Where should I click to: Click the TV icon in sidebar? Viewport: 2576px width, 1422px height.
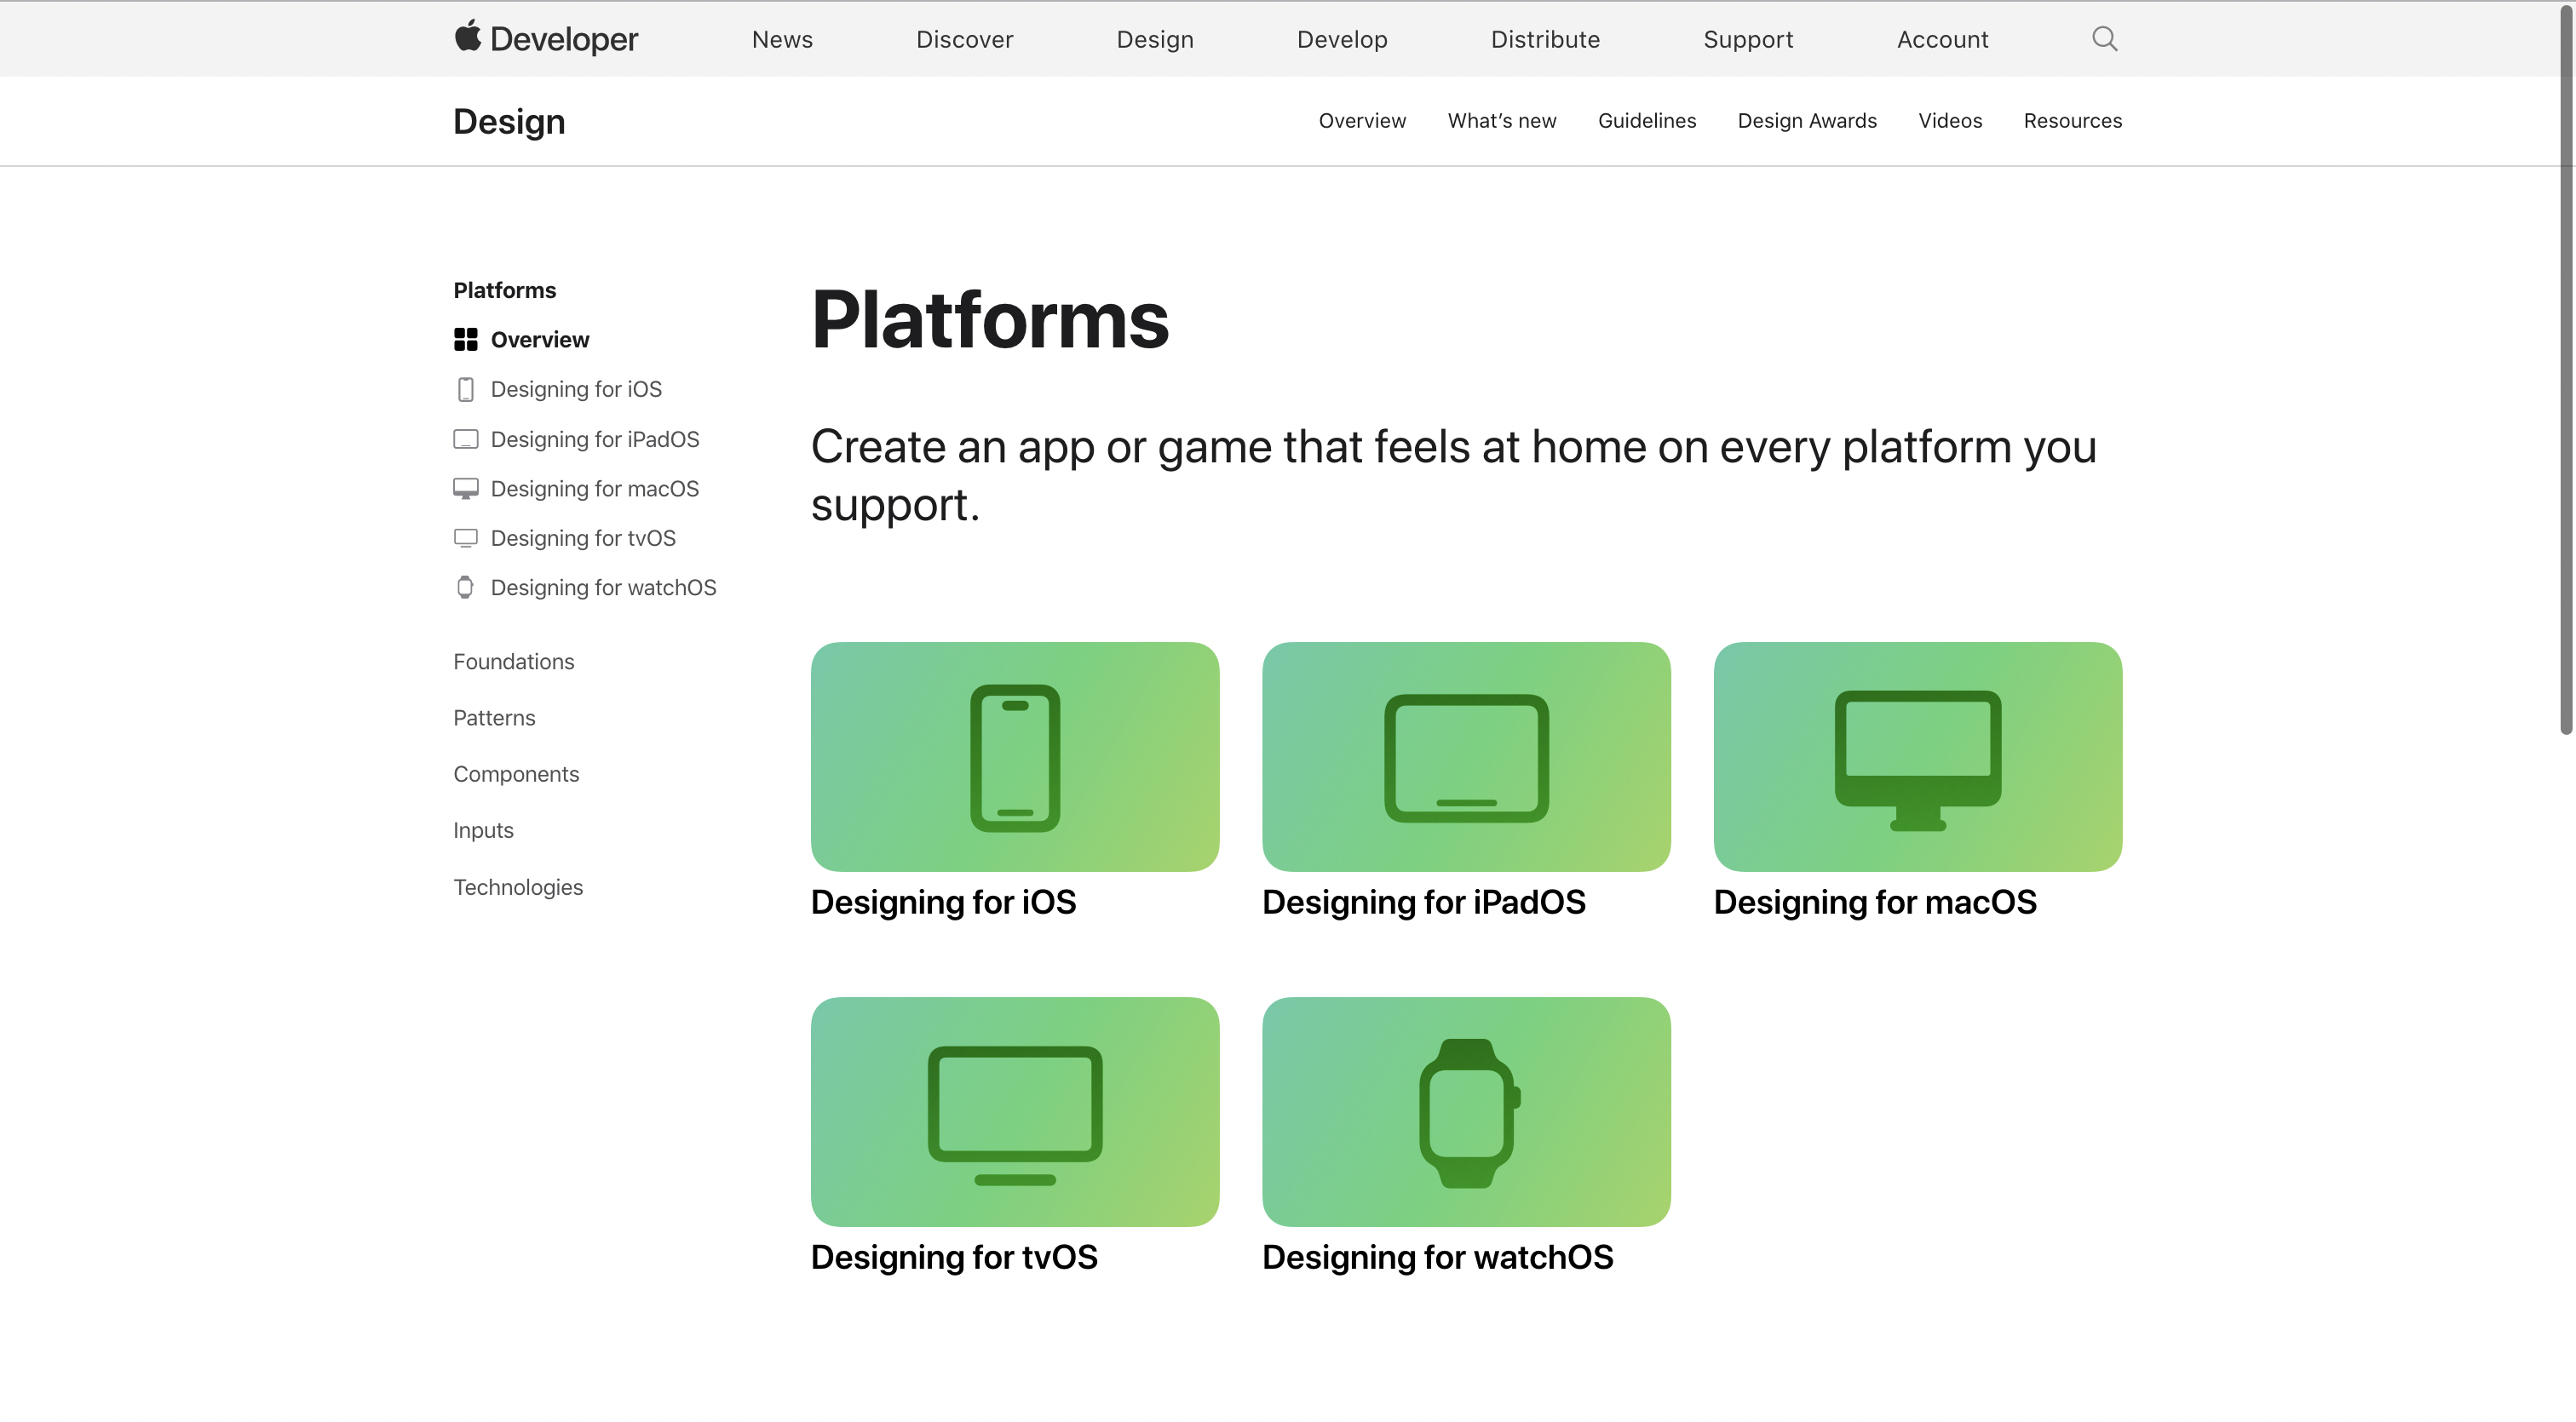pos(465,539)
